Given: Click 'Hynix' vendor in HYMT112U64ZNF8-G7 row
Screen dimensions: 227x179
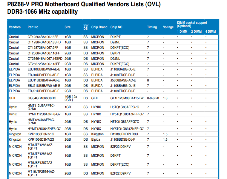Looking at the screenshot, I should [13, 114].
